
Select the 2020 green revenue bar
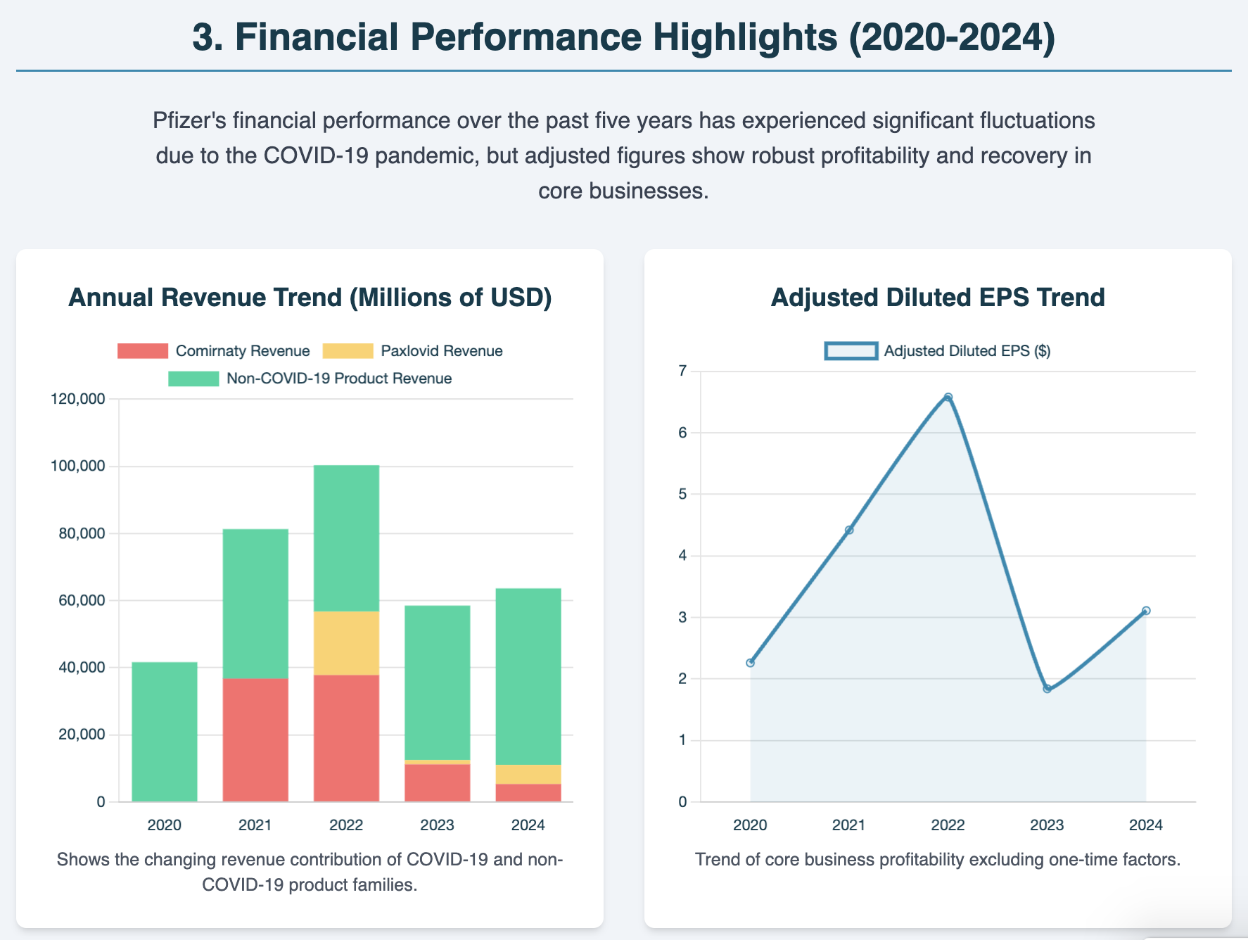point(165,732)
